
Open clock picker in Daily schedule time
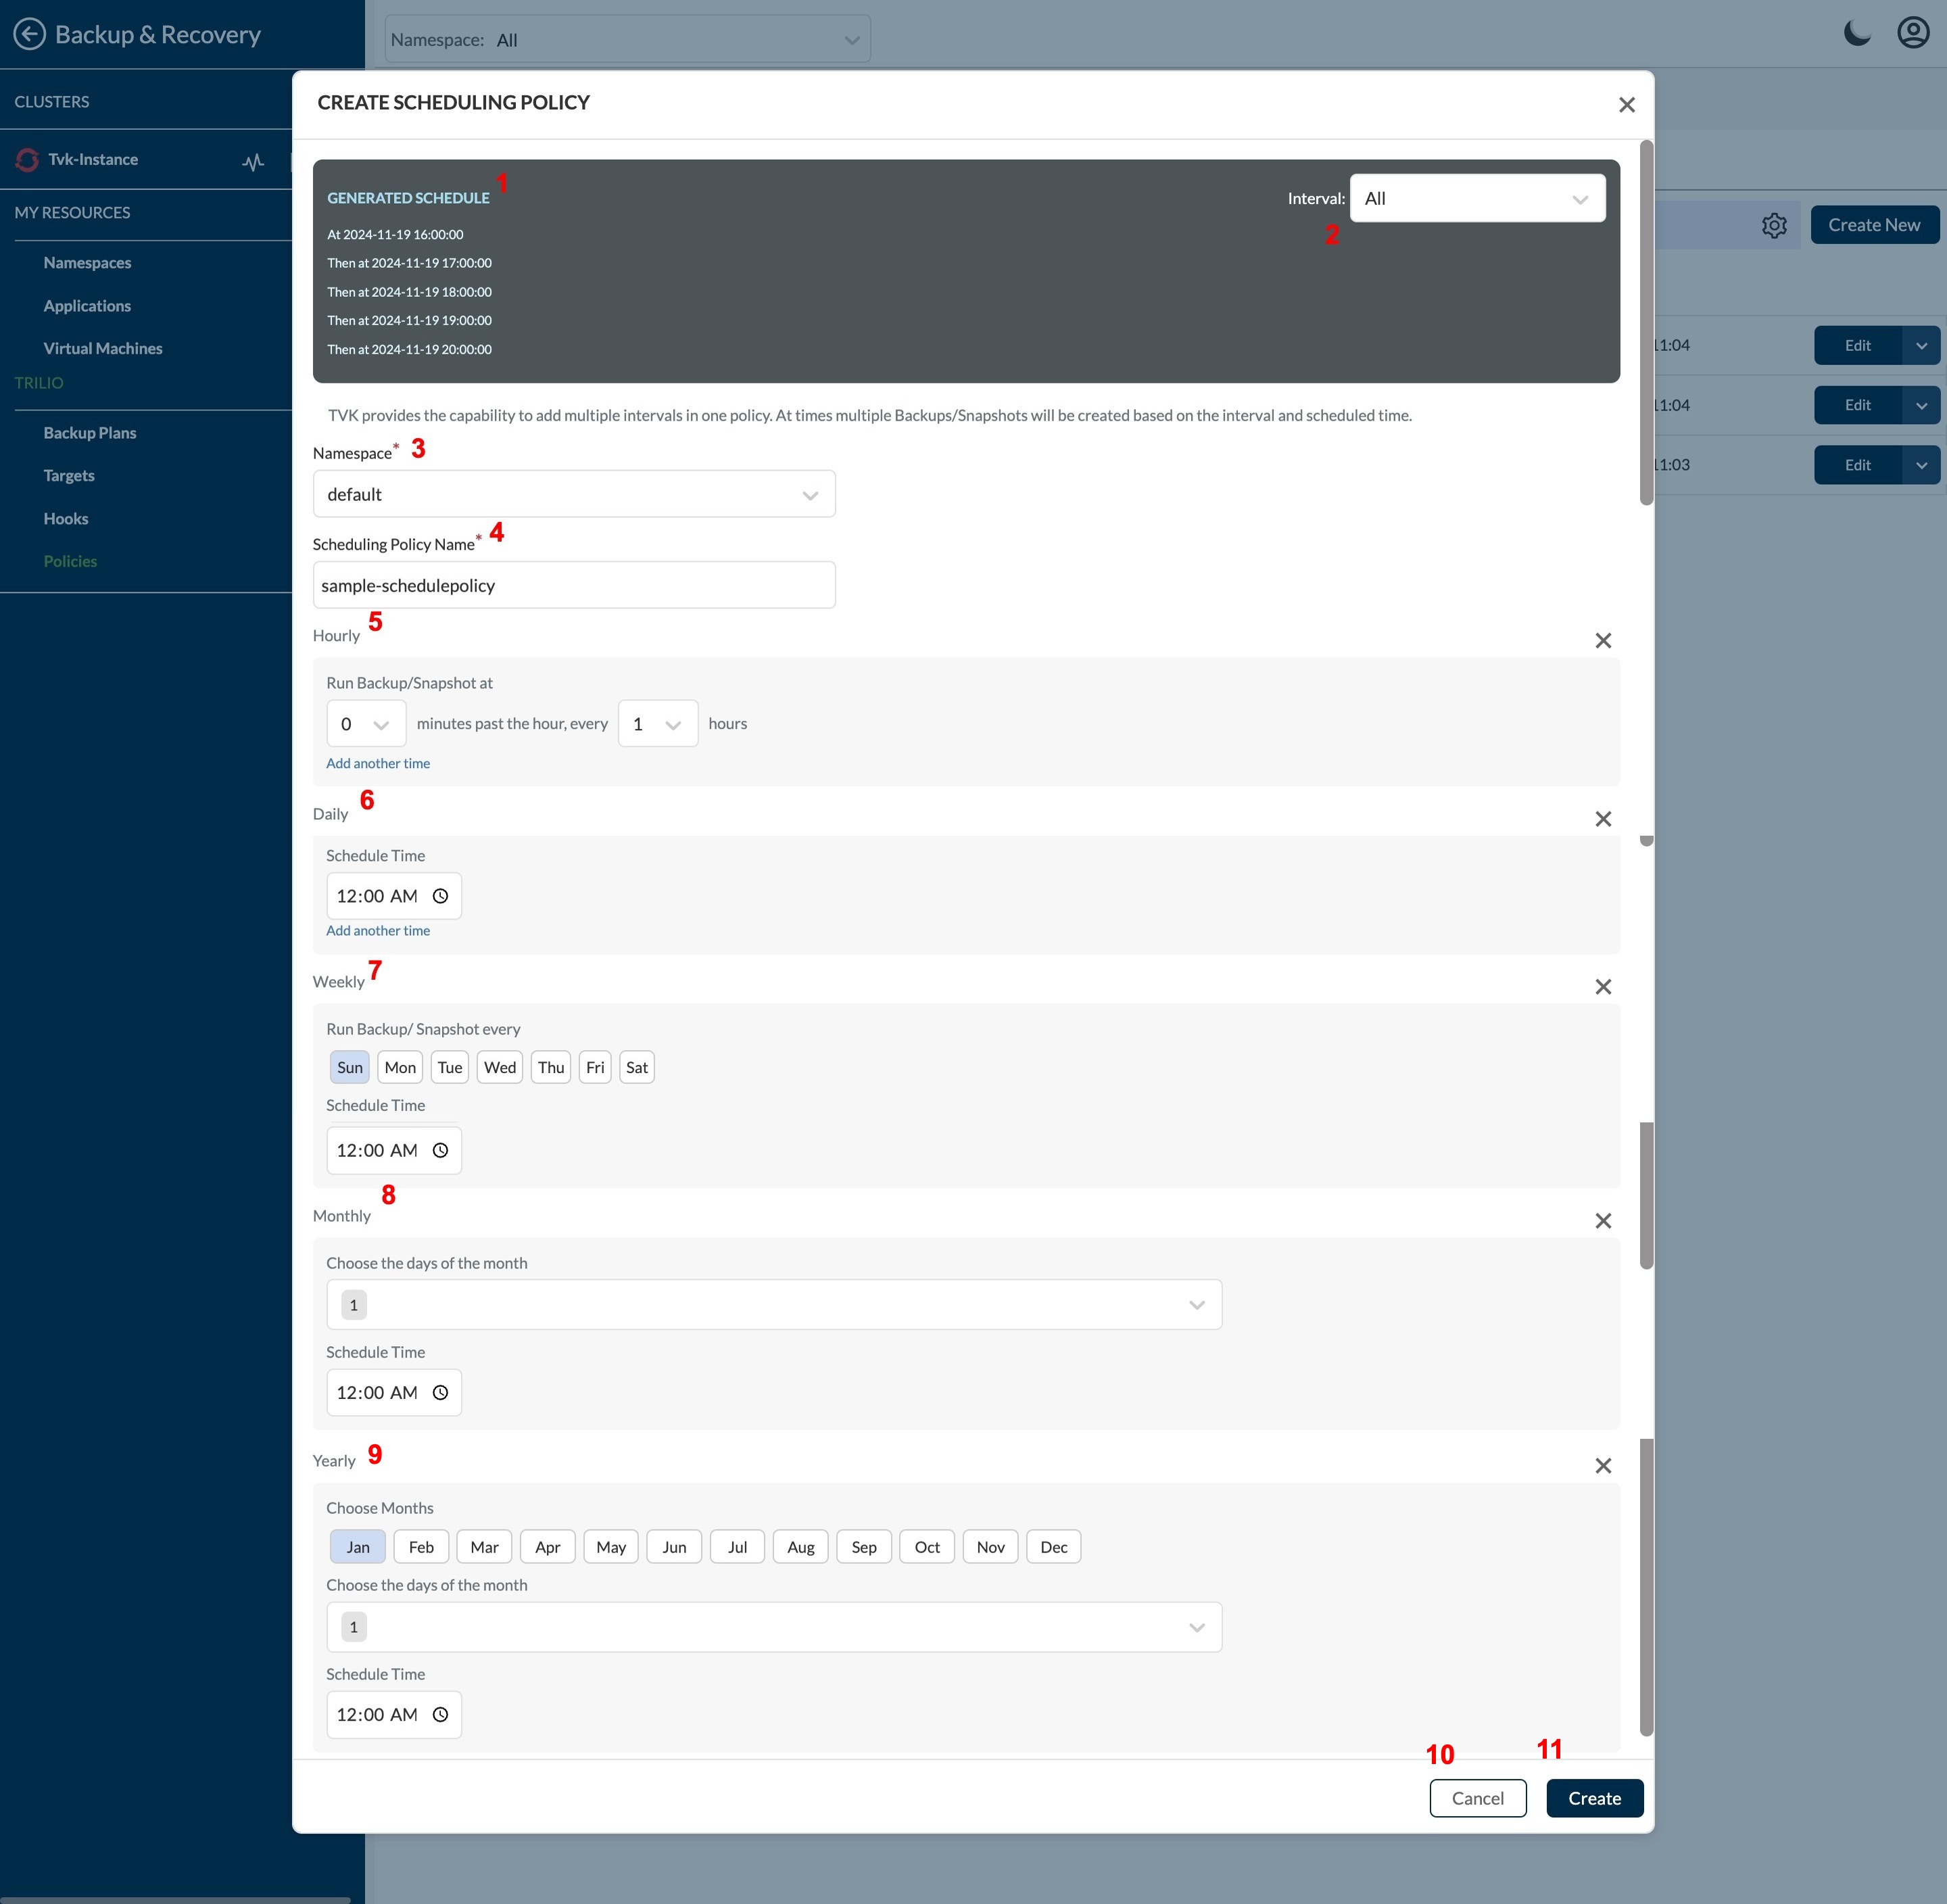440,896
